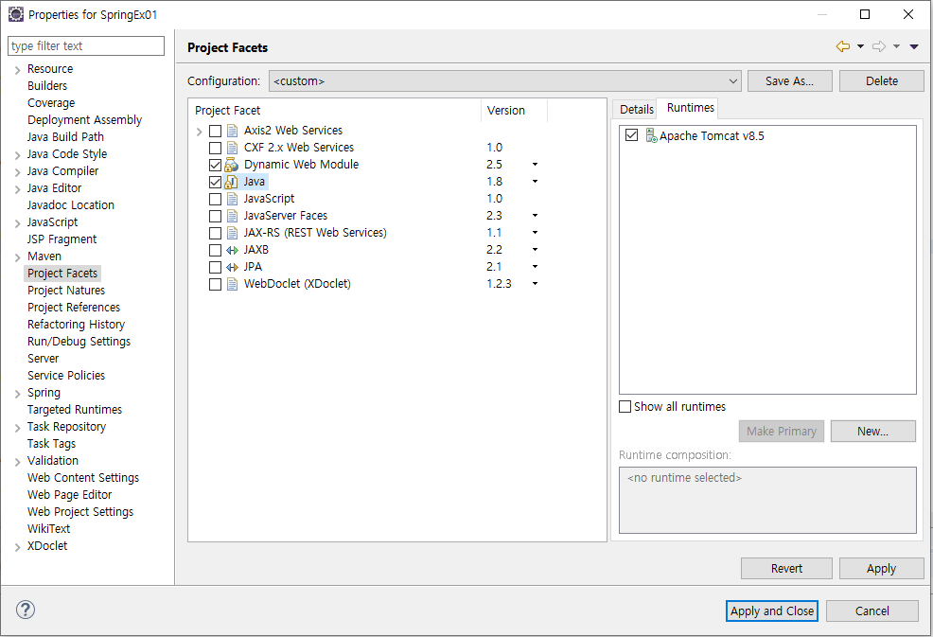Open the view menu triangle icon
The width and height of the screenshot is (933, 637).
click(914, 46)
